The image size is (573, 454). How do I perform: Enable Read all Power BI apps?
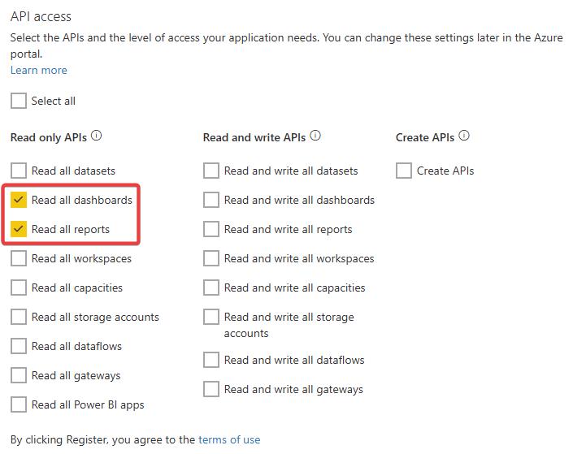19,404
